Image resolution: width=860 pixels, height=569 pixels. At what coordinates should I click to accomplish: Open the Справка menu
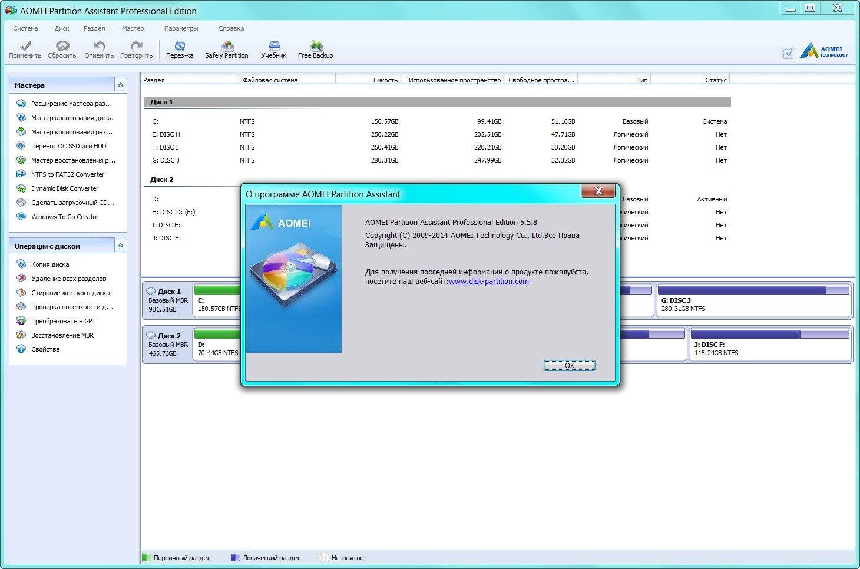(231, 28)
